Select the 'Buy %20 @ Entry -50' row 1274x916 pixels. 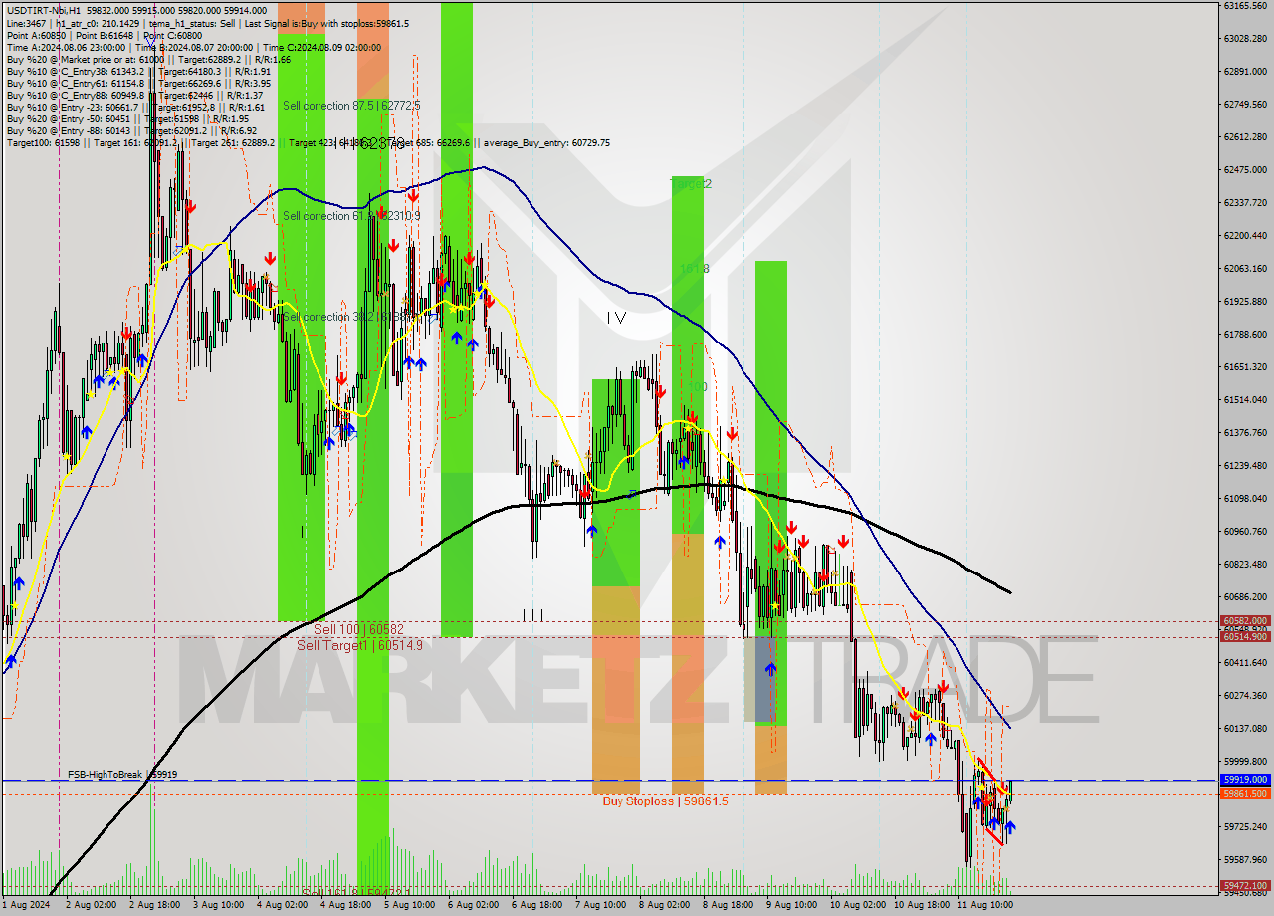127,118
